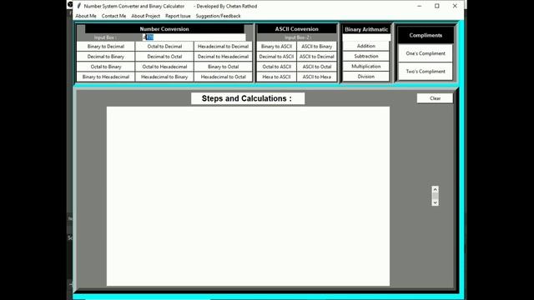Click Octal to Hexadecimal button

coord(164,67)
